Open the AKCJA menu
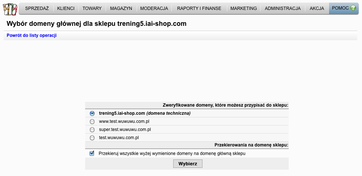This screenshot has height=176, width=362. pyautogui.click(x=317, y=8)
